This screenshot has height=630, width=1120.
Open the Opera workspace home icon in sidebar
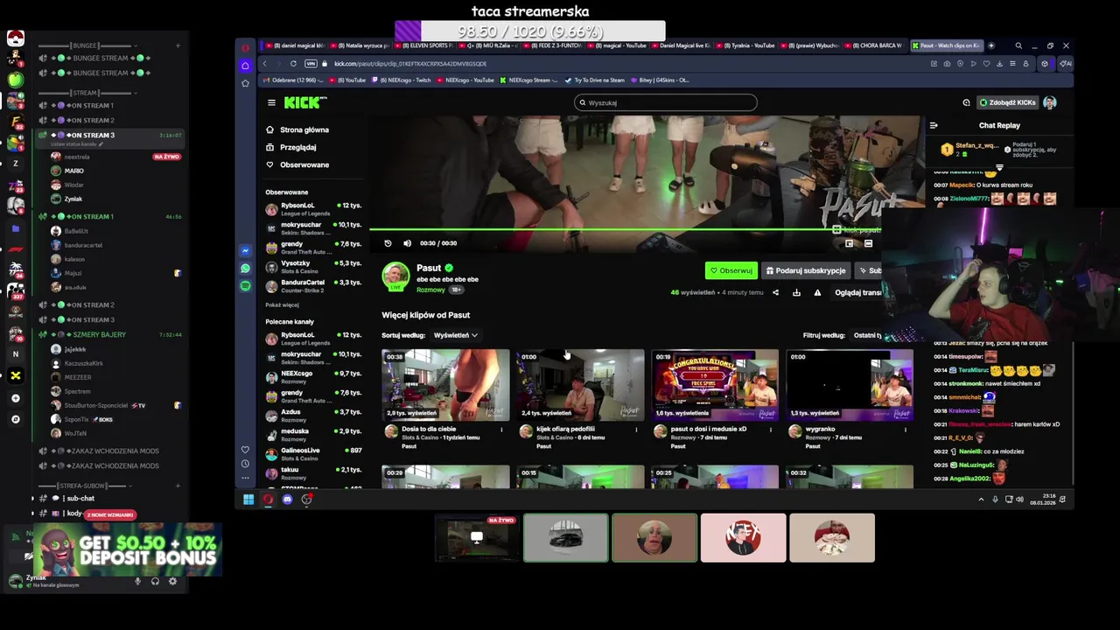click(245, 66)
